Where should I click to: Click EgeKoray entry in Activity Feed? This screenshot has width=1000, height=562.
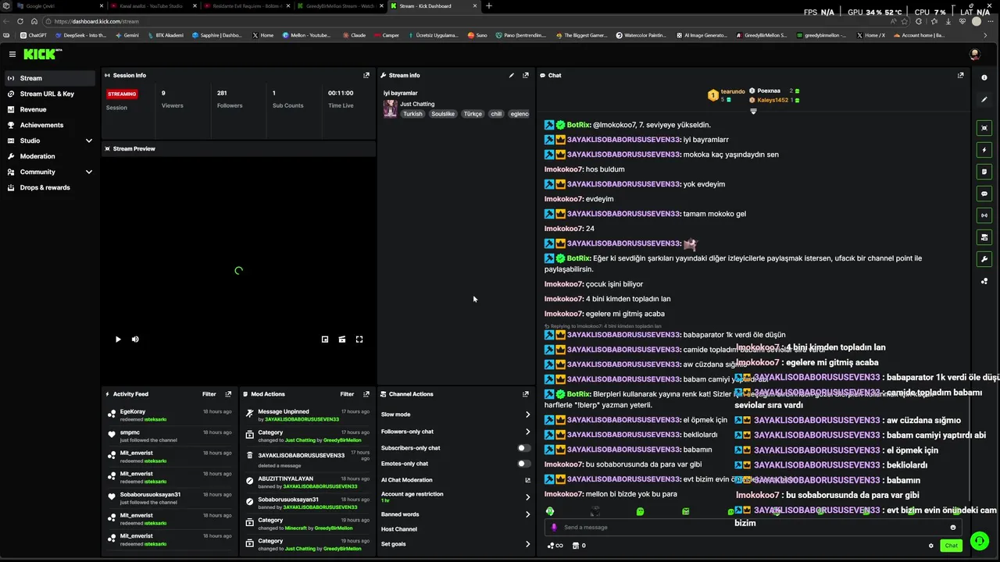[170, 415]
